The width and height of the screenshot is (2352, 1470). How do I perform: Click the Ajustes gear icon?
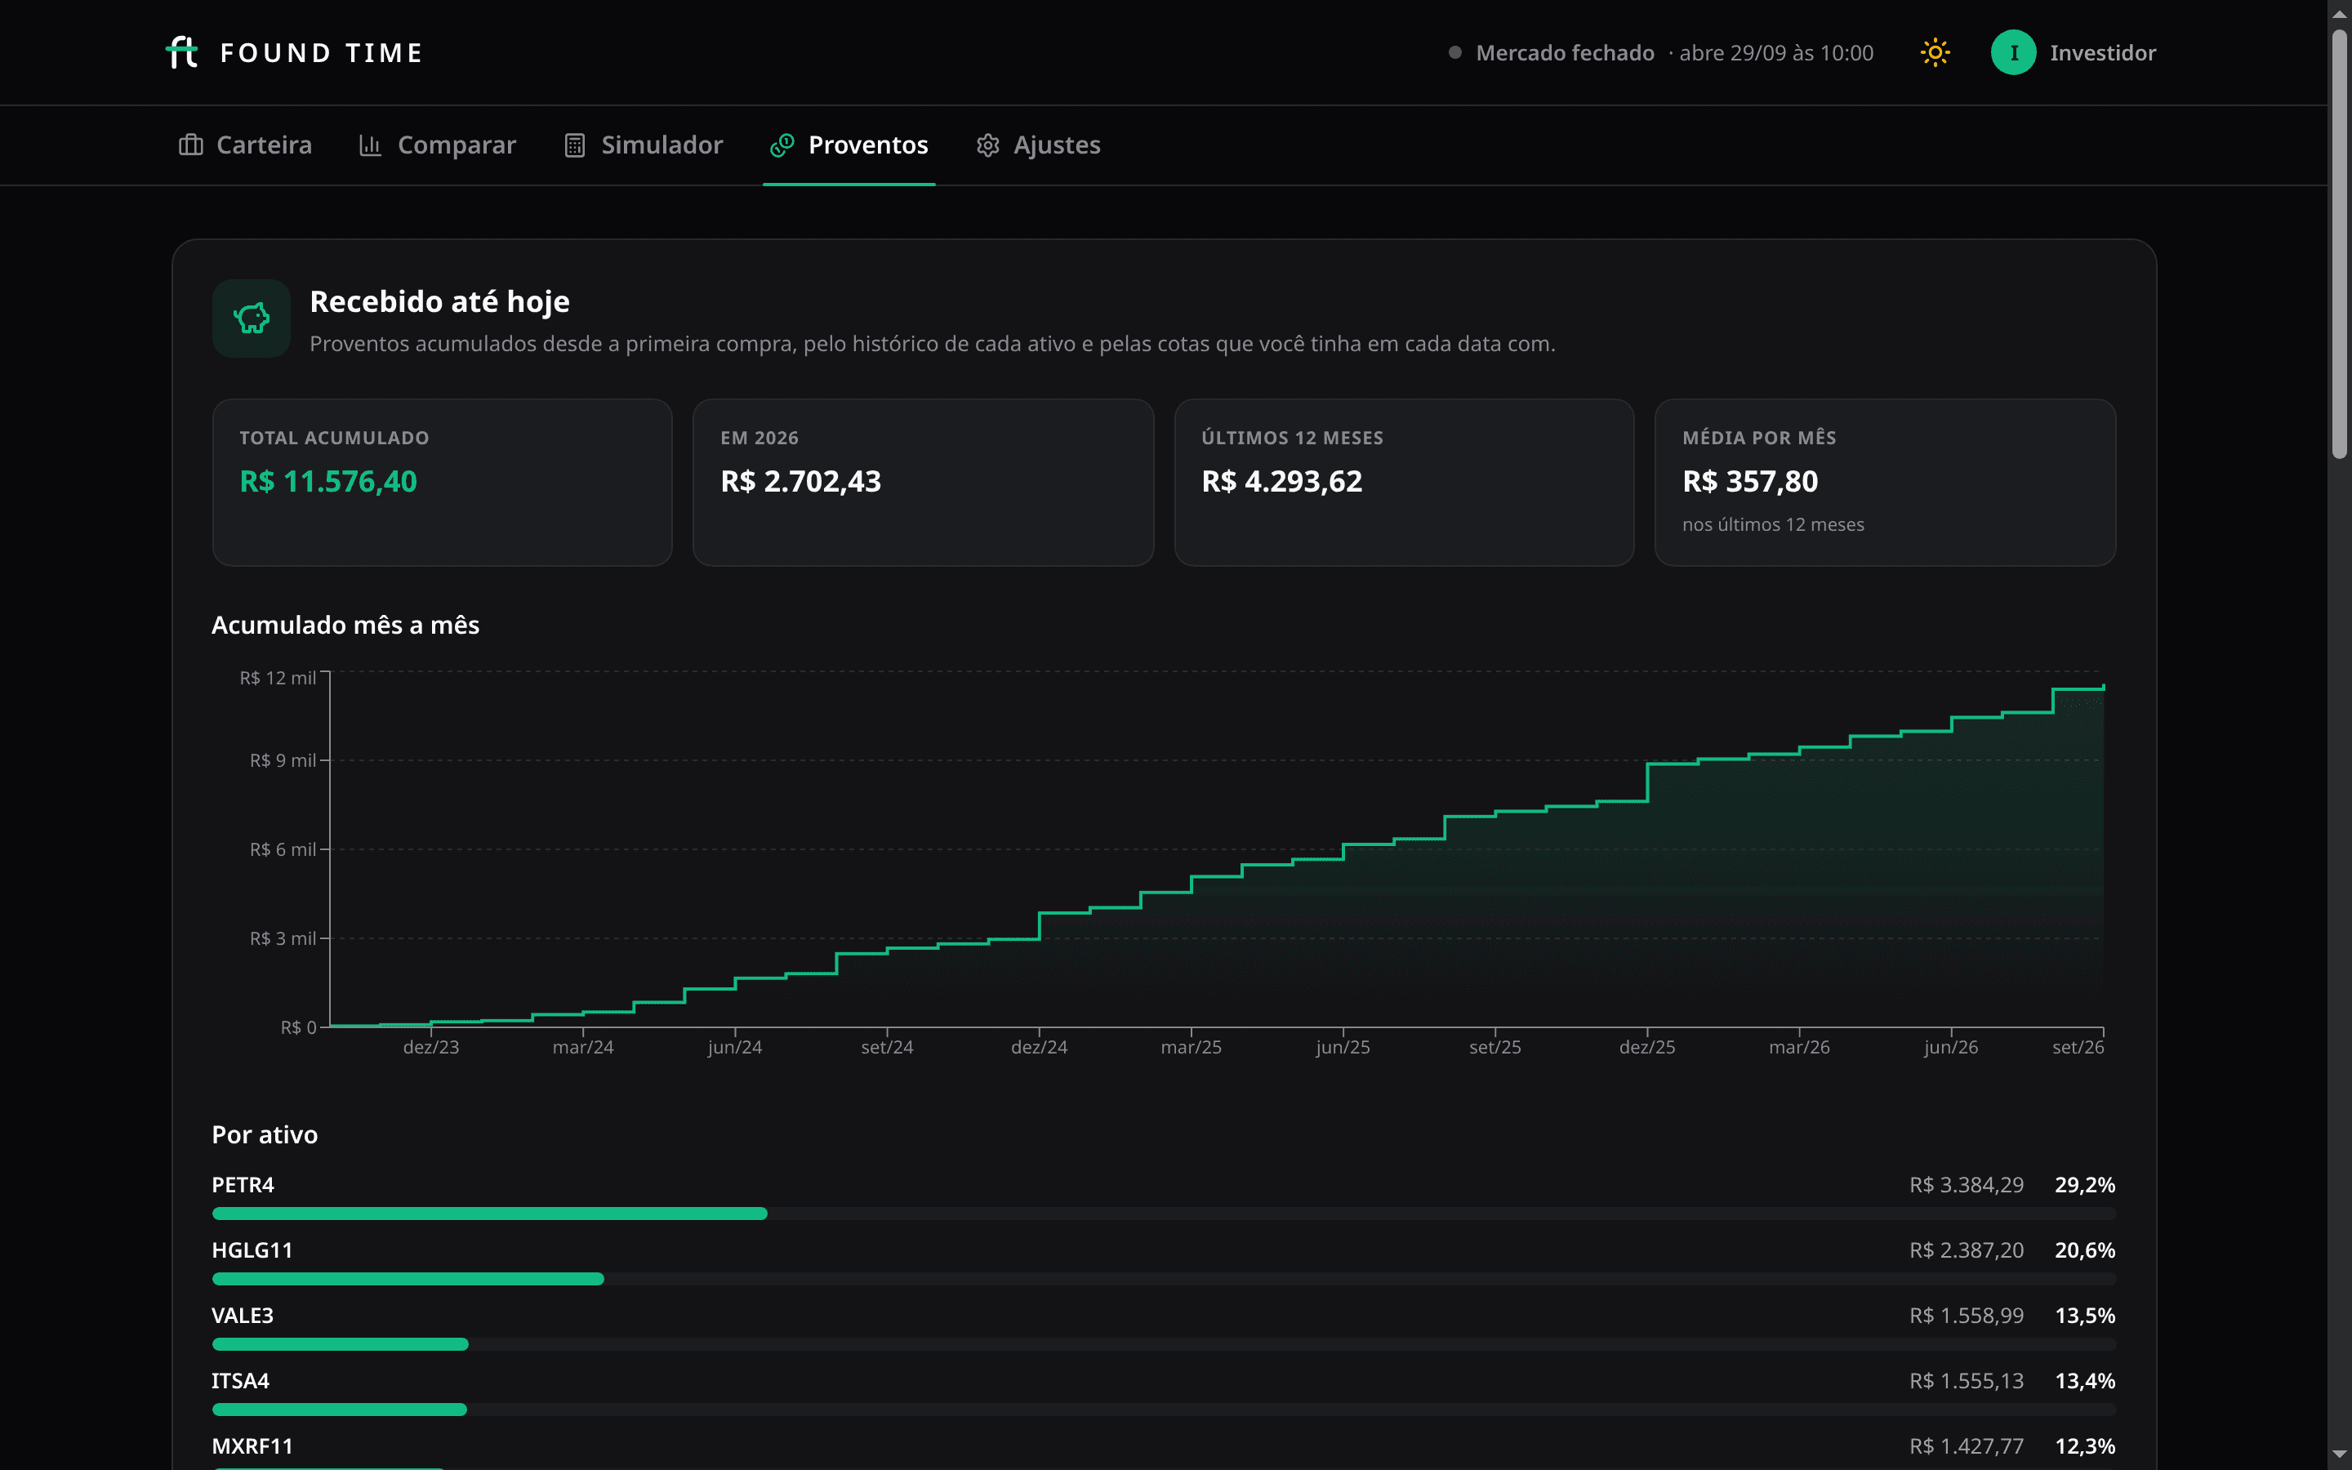pos(987,145)
